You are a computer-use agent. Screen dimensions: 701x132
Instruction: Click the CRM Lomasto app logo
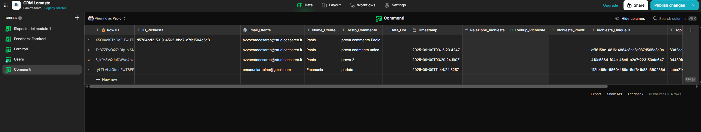click(16, 5)
